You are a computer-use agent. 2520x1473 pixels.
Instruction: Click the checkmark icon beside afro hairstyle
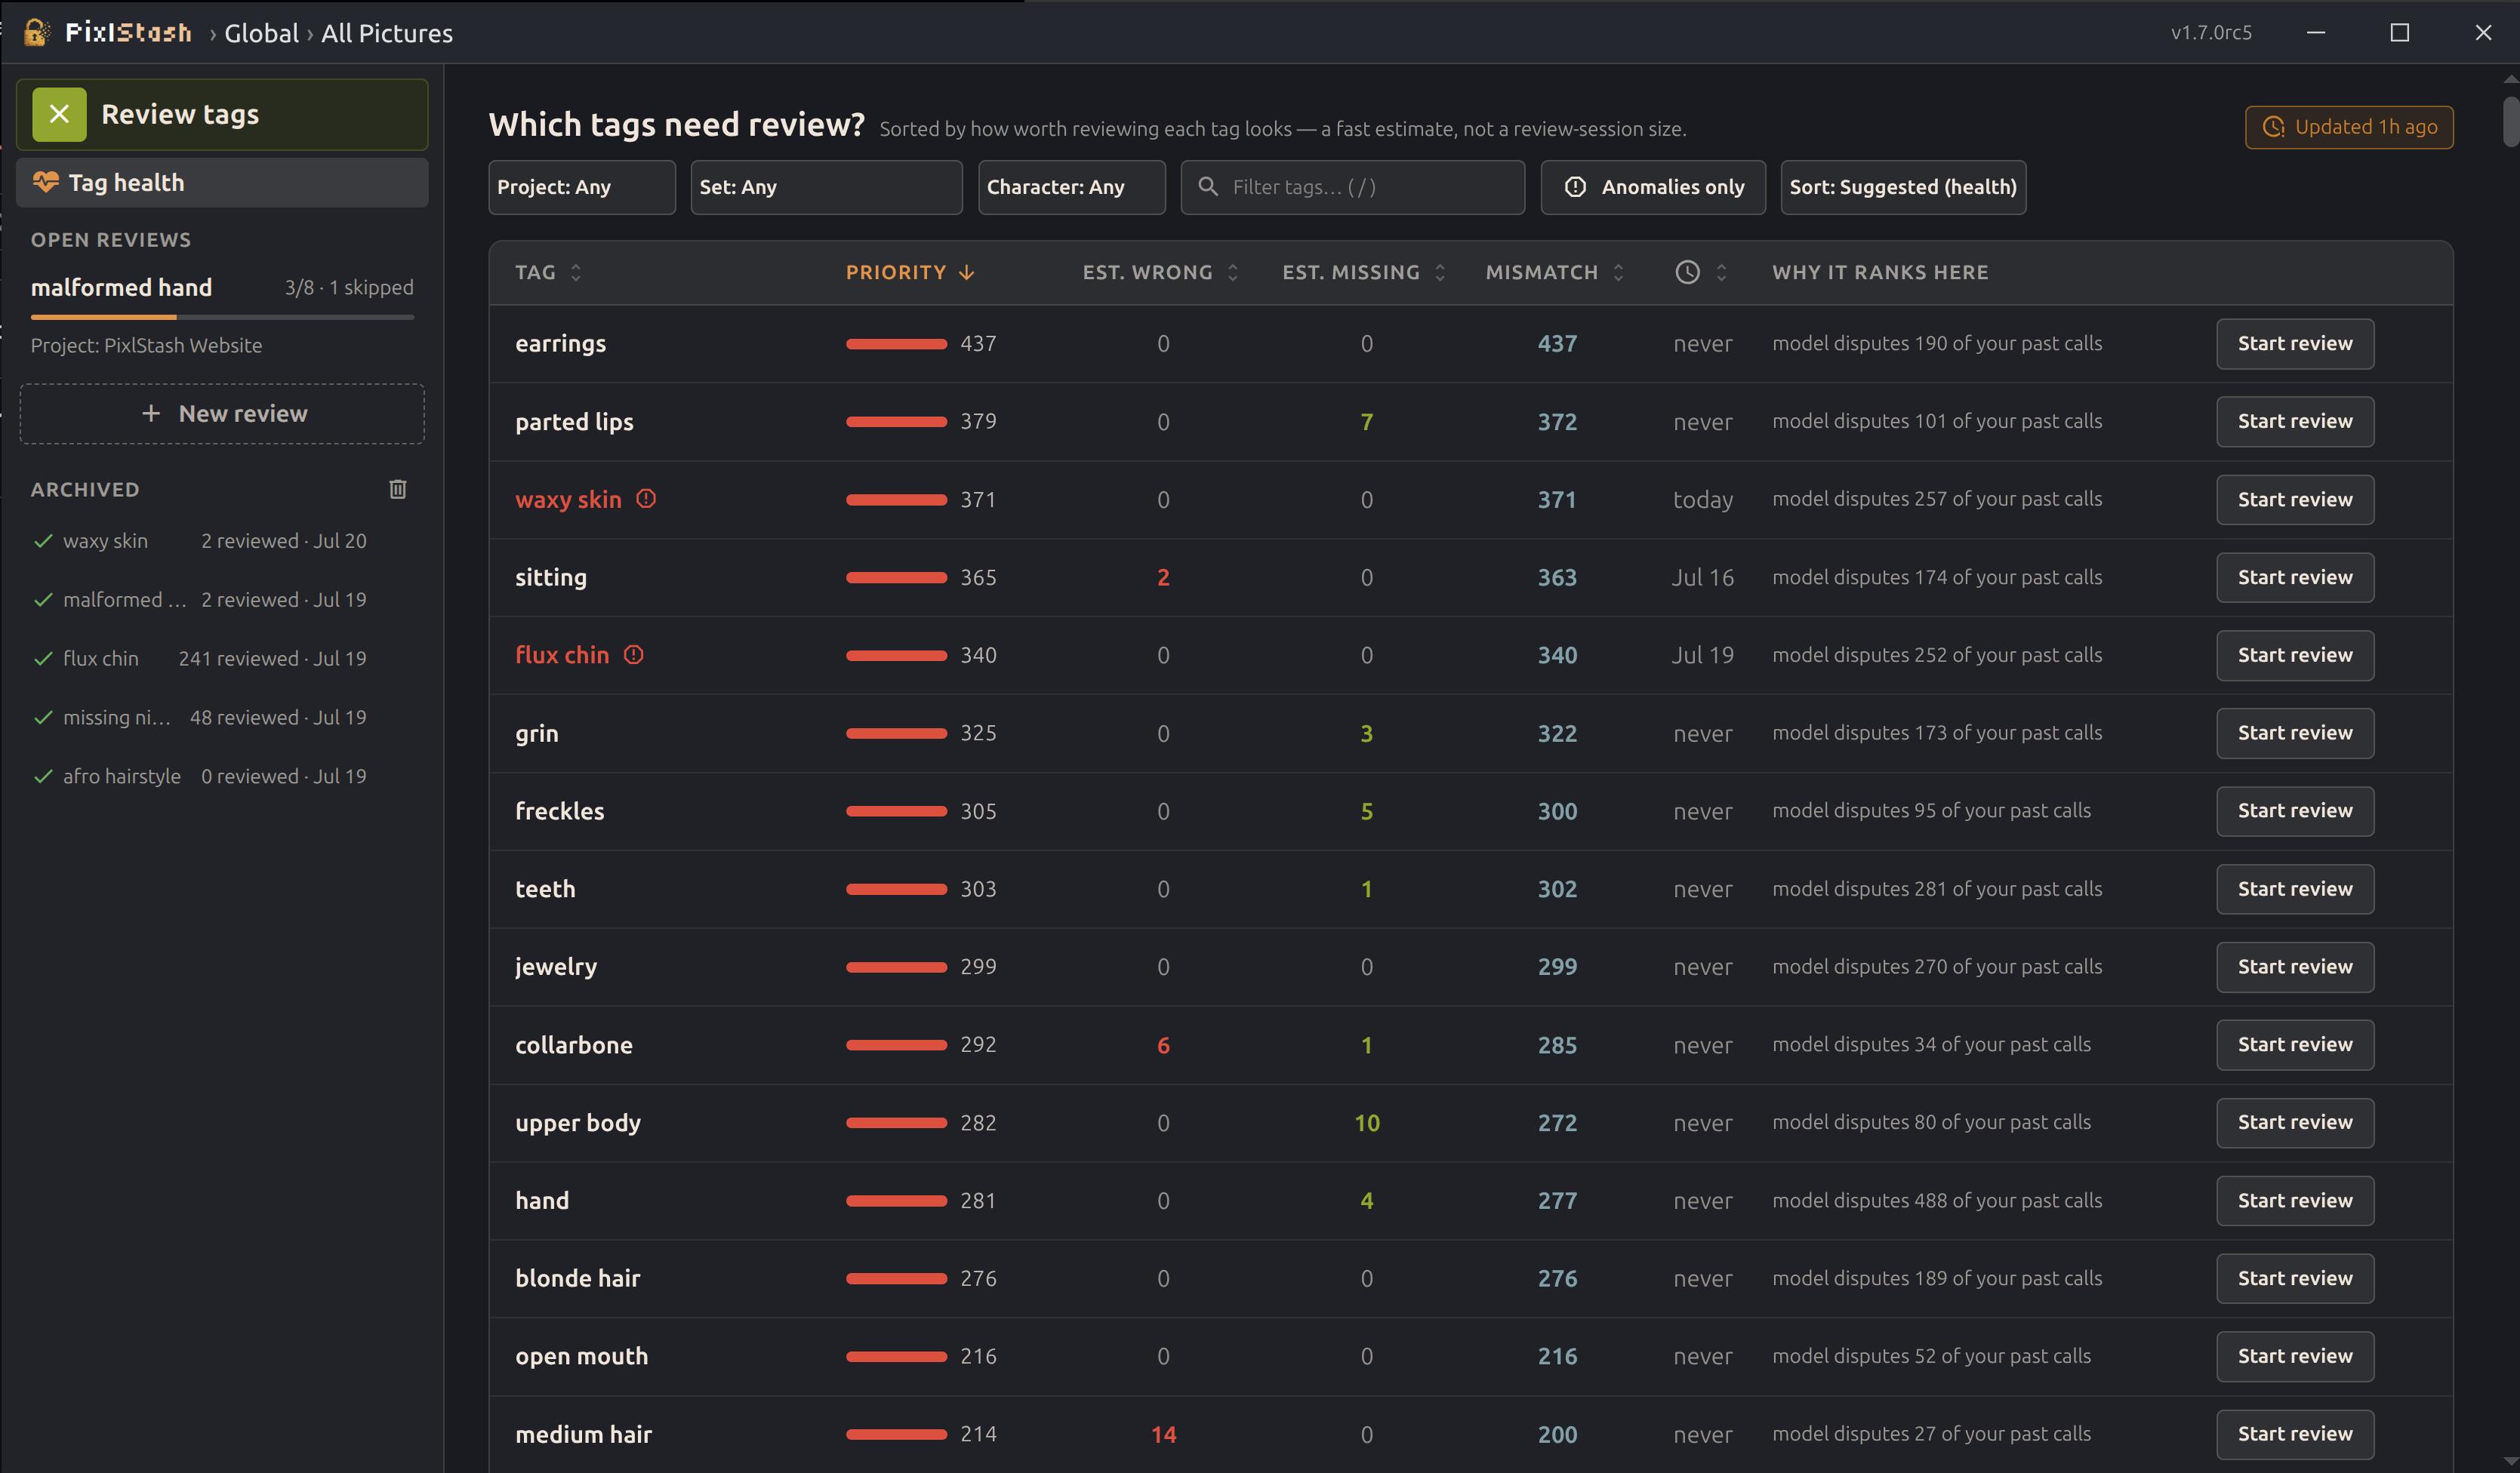43,776
